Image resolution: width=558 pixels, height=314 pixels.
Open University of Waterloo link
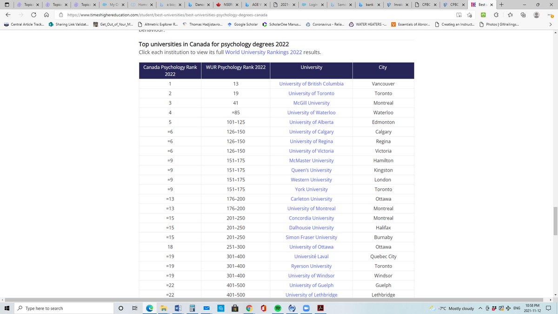[311, 113]
